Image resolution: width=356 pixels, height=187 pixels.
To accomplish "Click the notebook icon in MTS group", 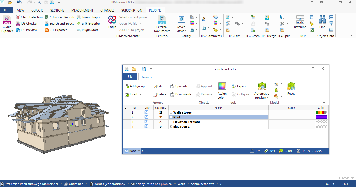I will pos(311,17).
